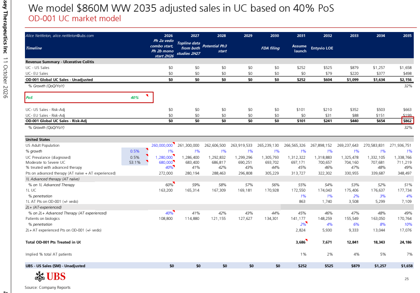Click the 'Revenue Summary - Ulcerative Colitis' section header
The height and width of the screenshot is (293, 420).
pyautogui.click(x=60, y=62)
